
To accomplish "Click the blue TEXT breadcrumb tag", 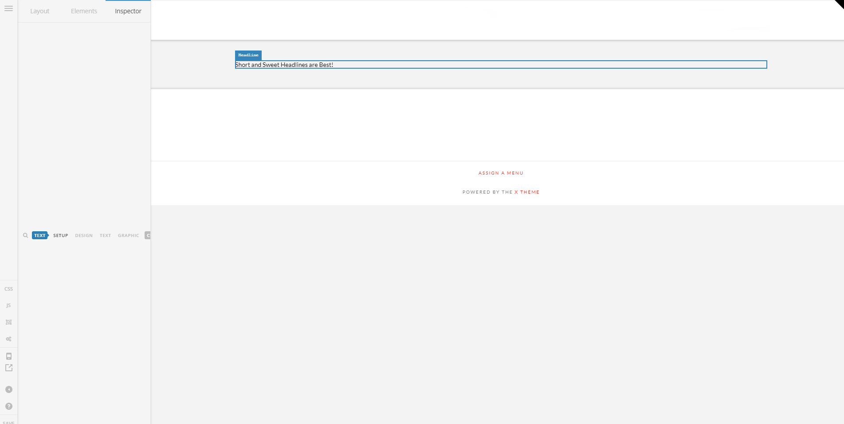I will pyautogui.click(x=40, y=236).
